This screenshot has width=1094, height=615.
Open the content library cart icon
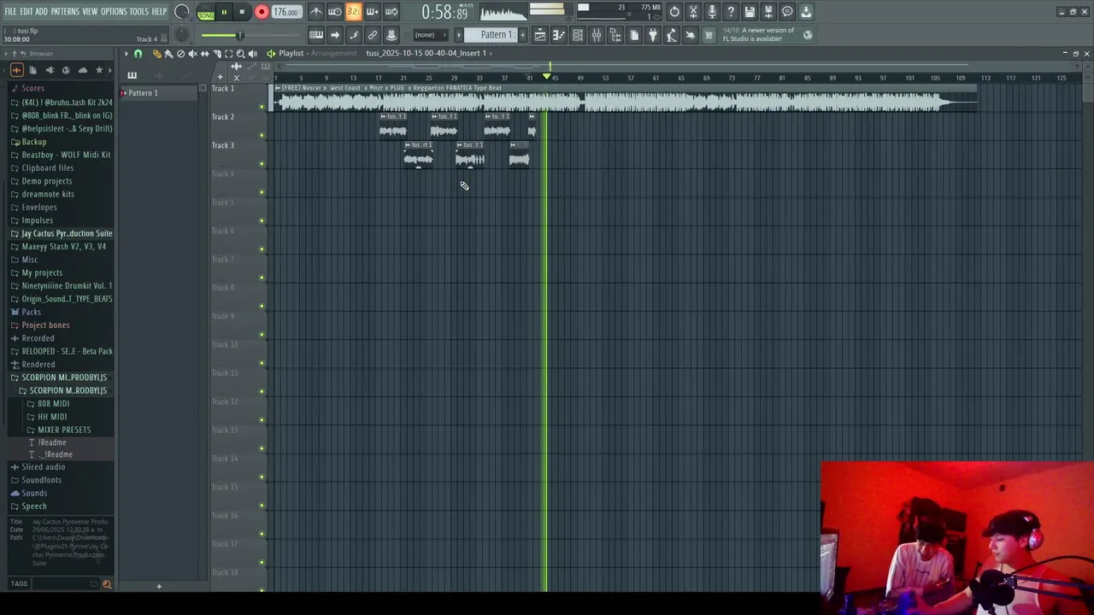[709, 35]
